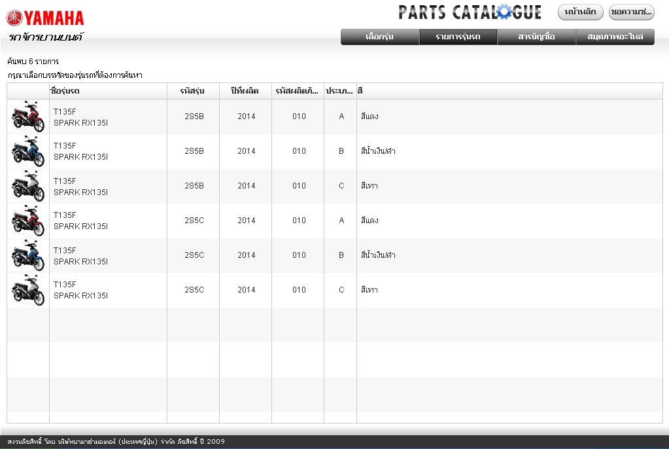669x449 pixels.
Task: Select blue motorcycle thumbnail for 2S5C type B
Action: click(28, 255)
